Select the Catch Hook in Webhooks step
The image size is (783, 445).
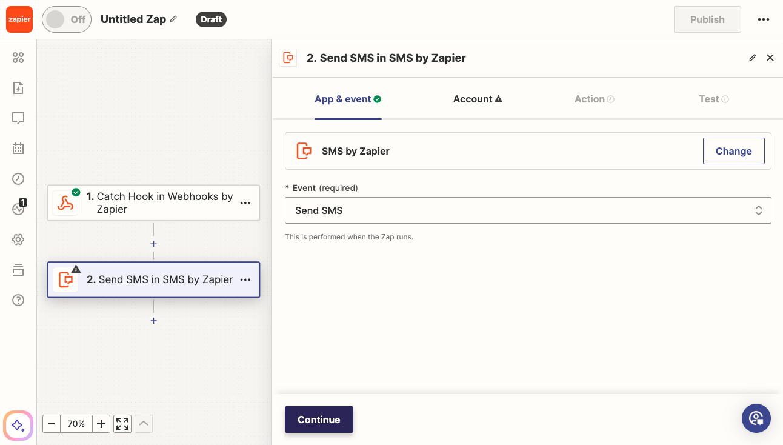(153, 202)
